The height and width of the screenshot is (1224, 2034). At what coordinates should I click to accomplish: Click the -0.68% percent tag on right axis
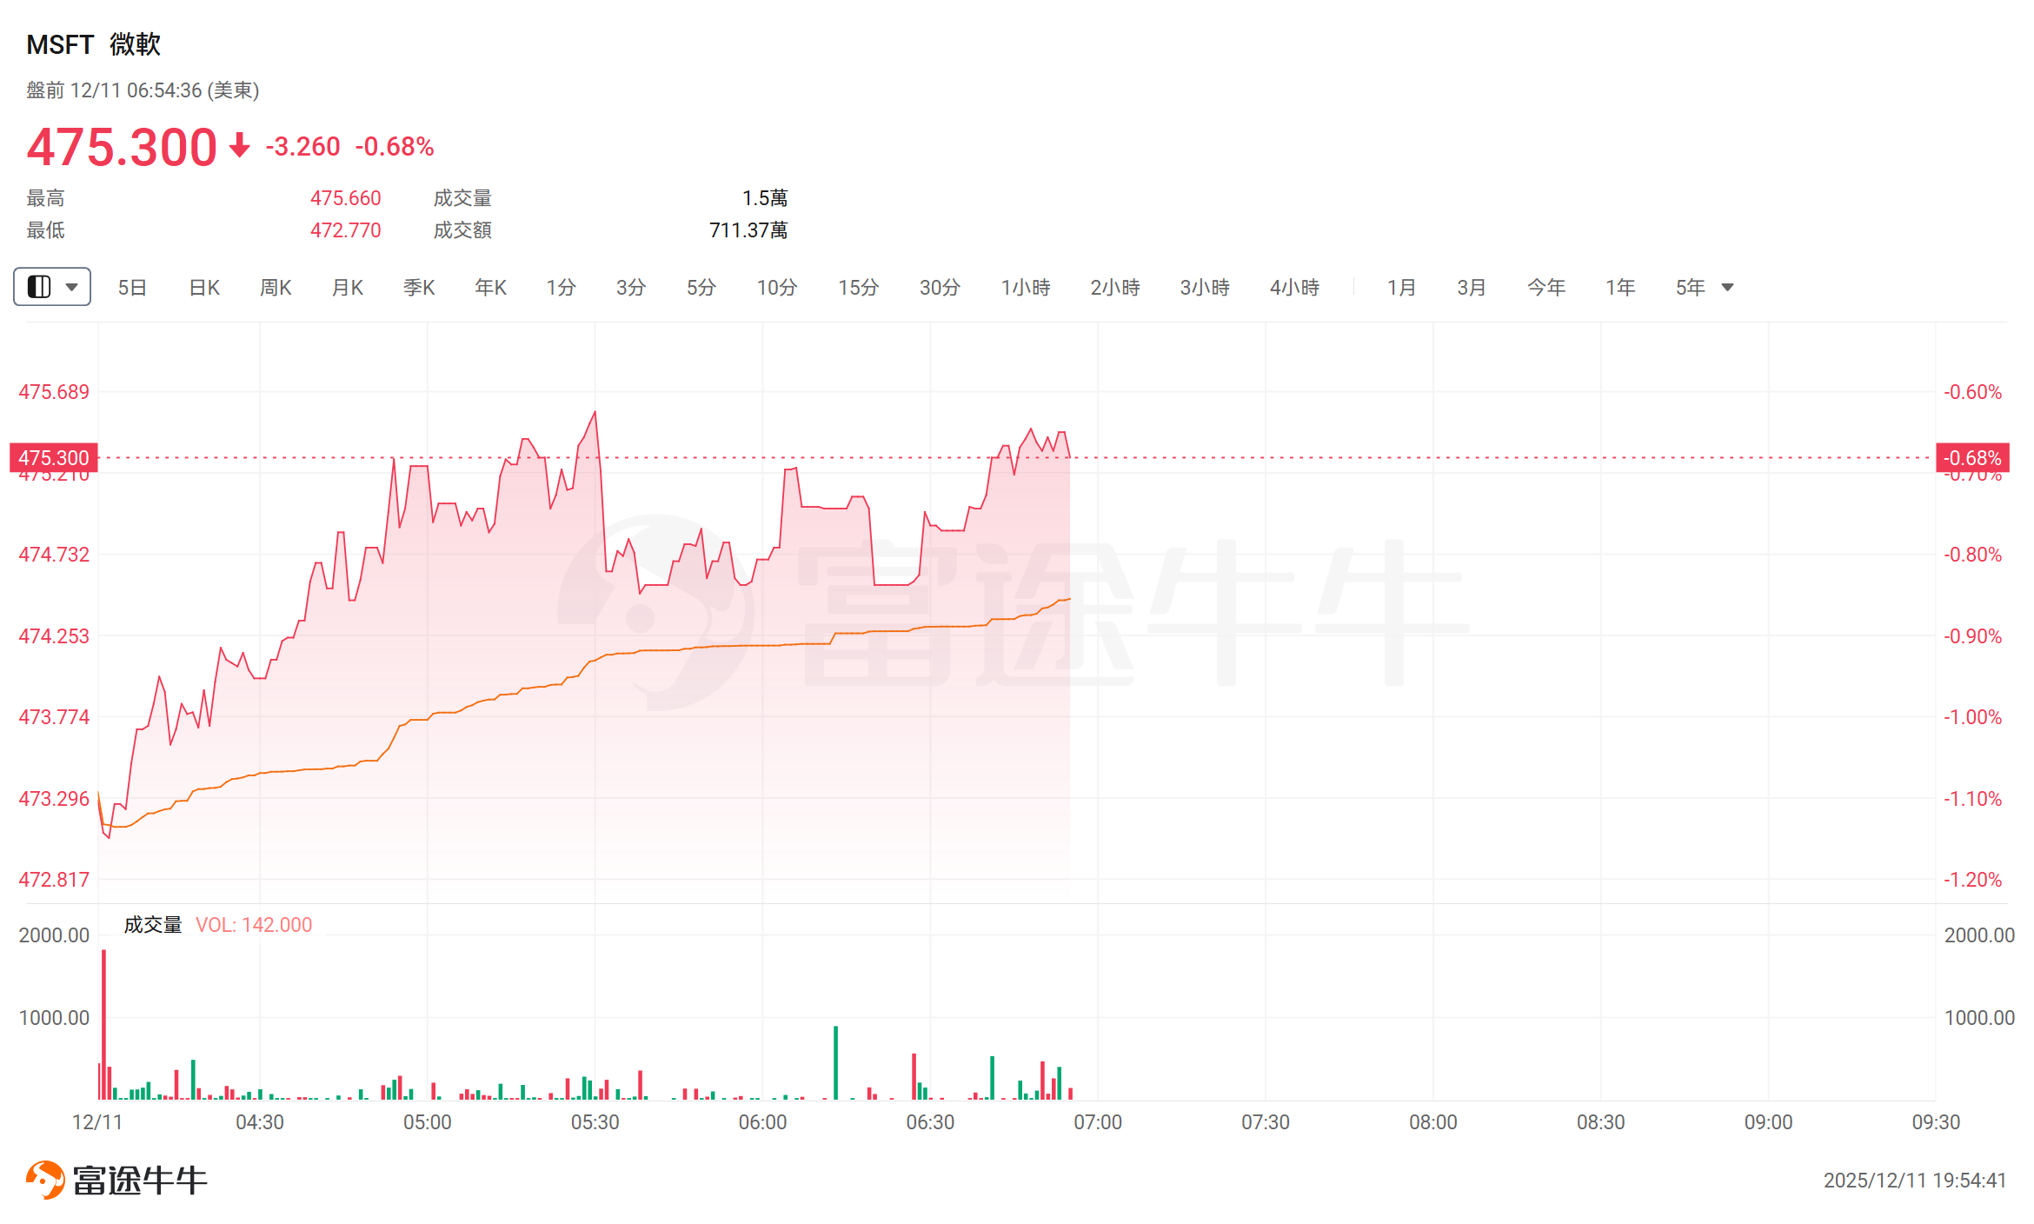[x=1972, y=457]
